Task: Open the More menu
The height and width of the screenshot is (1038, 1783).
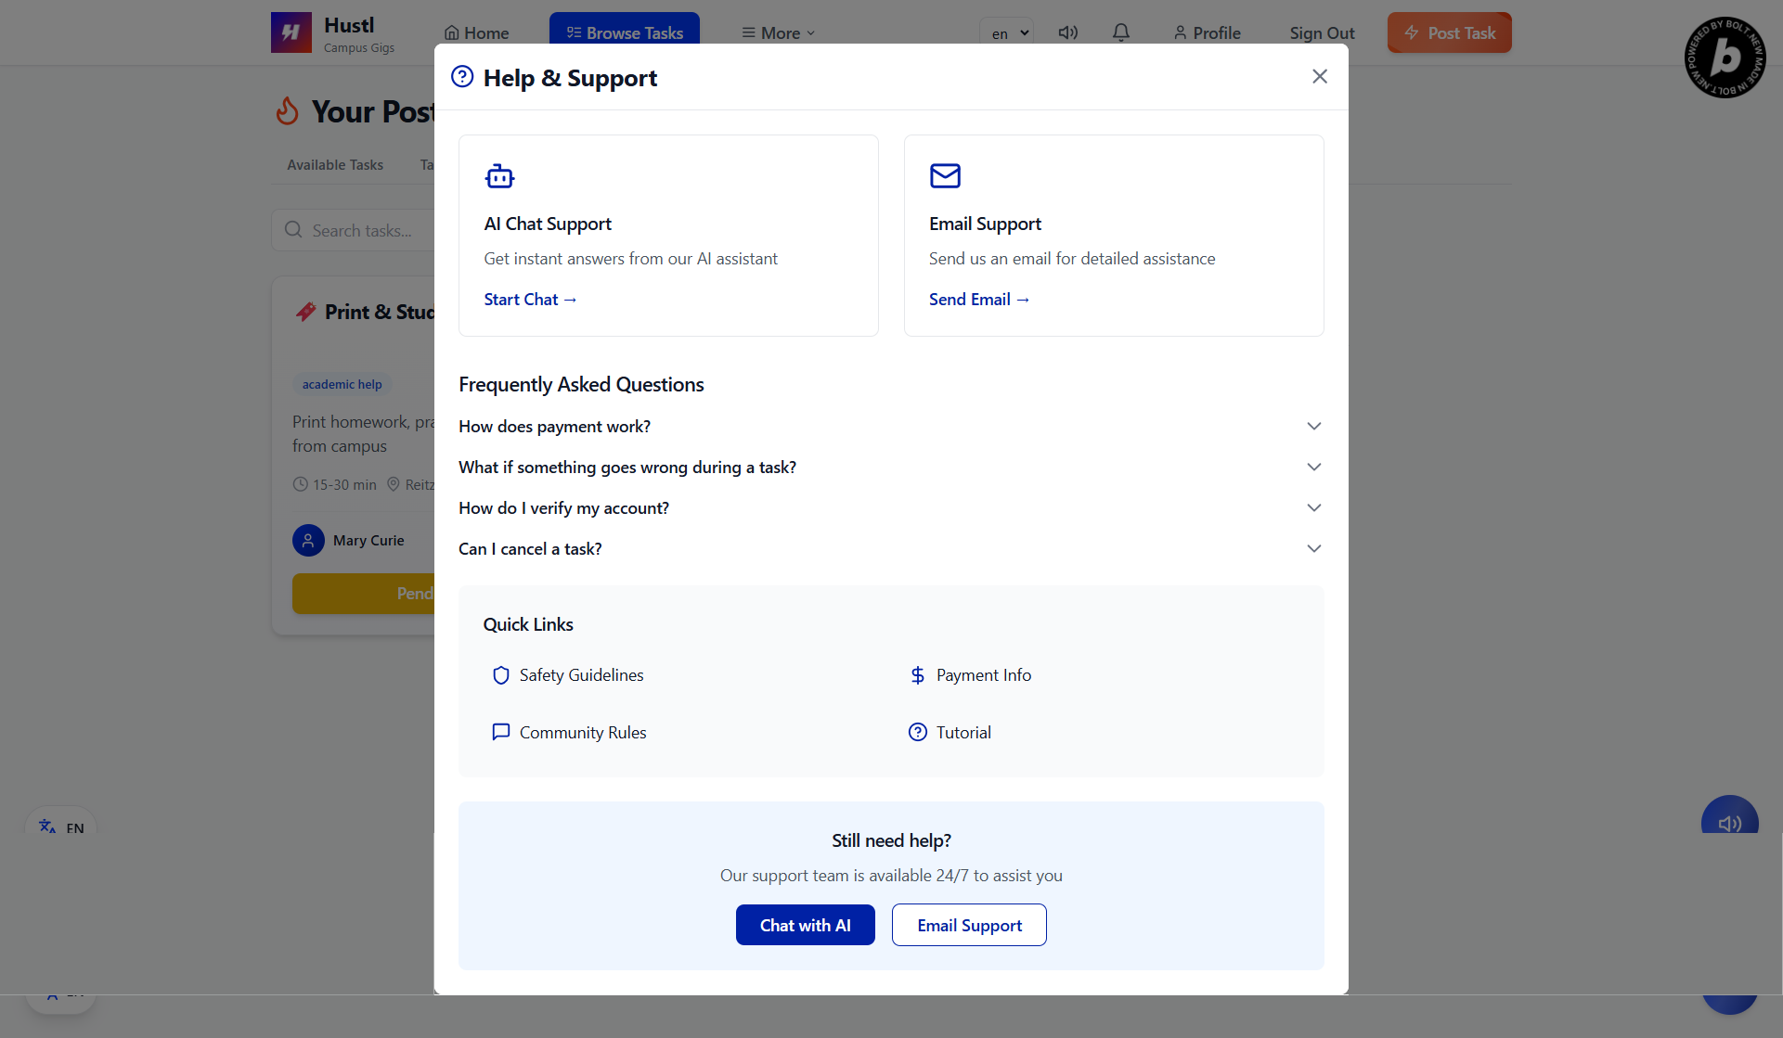Action: pyautogui.click(x=778, y=33)
